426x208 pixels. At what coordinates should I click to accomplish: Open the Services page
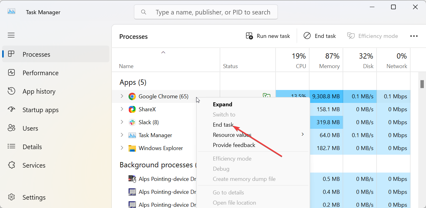[34, 165]
